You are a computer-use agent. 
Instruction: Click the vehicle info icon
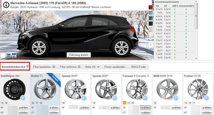tap(6, 5)
